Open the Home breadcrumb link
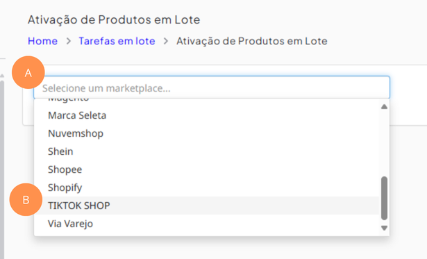This screenshot has height=259, width=427. [x=42, y=41]
